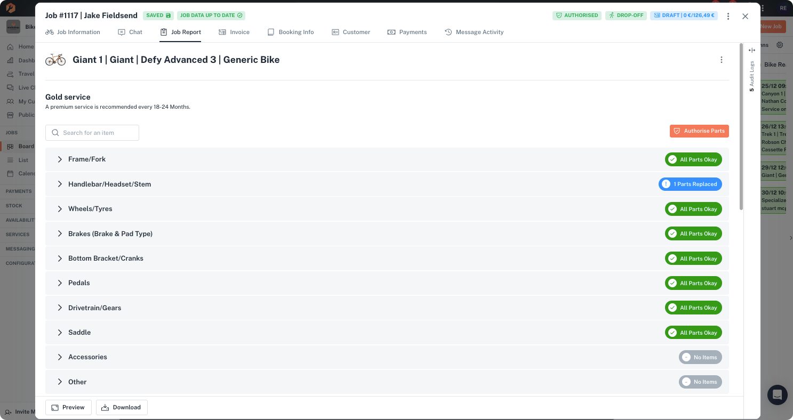
Task: Click the Drop-off status badge
Action: [626, 15]
